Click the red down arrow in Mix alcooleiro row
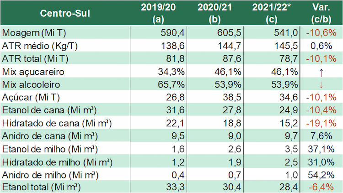This screenshot has height=193, width=343. coord(321,85)
